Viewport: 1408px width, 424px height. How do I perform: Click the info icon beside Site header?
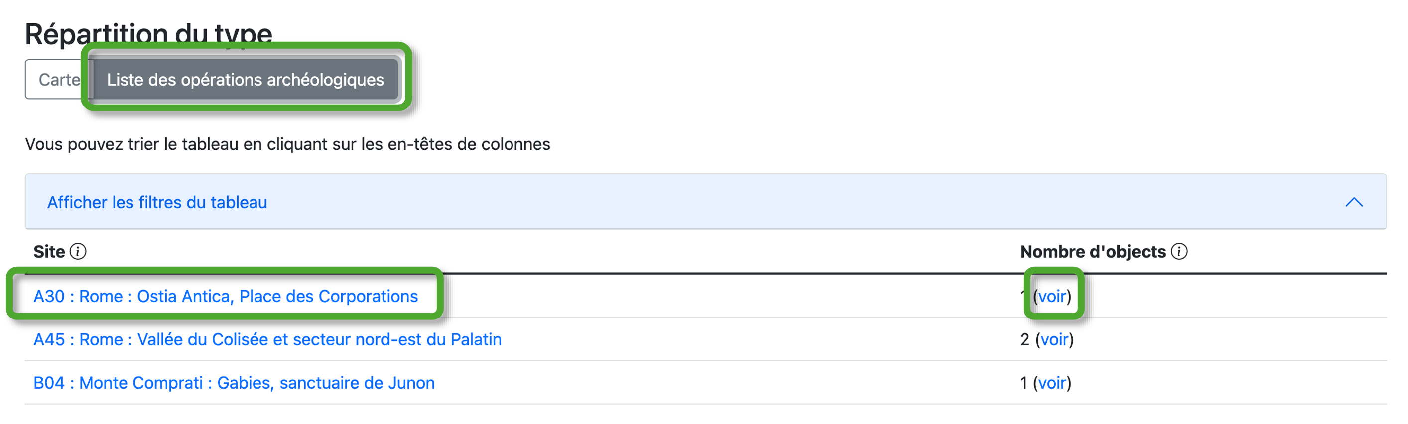pos(78,251)
